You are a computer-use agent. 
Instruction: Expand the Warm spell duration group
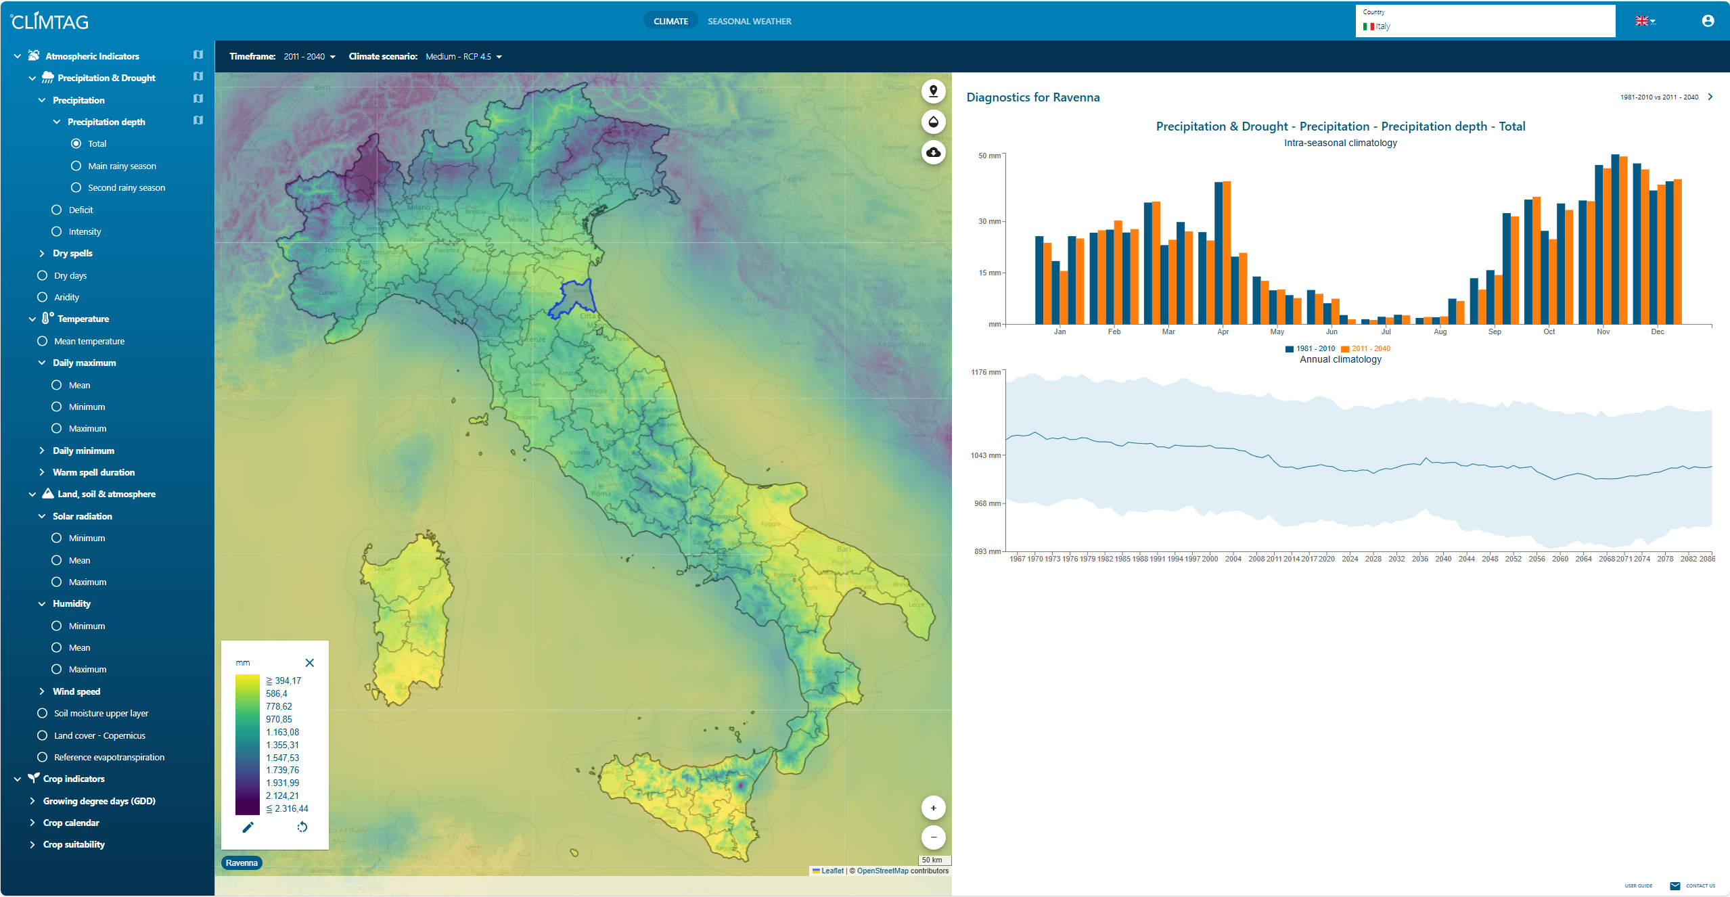(x=42, y=472)
